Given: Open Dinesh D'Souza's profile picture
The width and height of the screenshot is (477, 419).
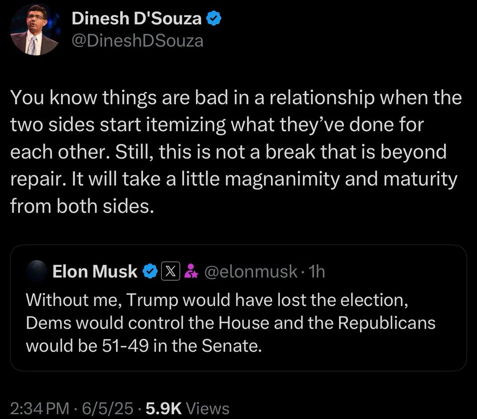Looking at the screenshot, I should [x=36, y=30].
